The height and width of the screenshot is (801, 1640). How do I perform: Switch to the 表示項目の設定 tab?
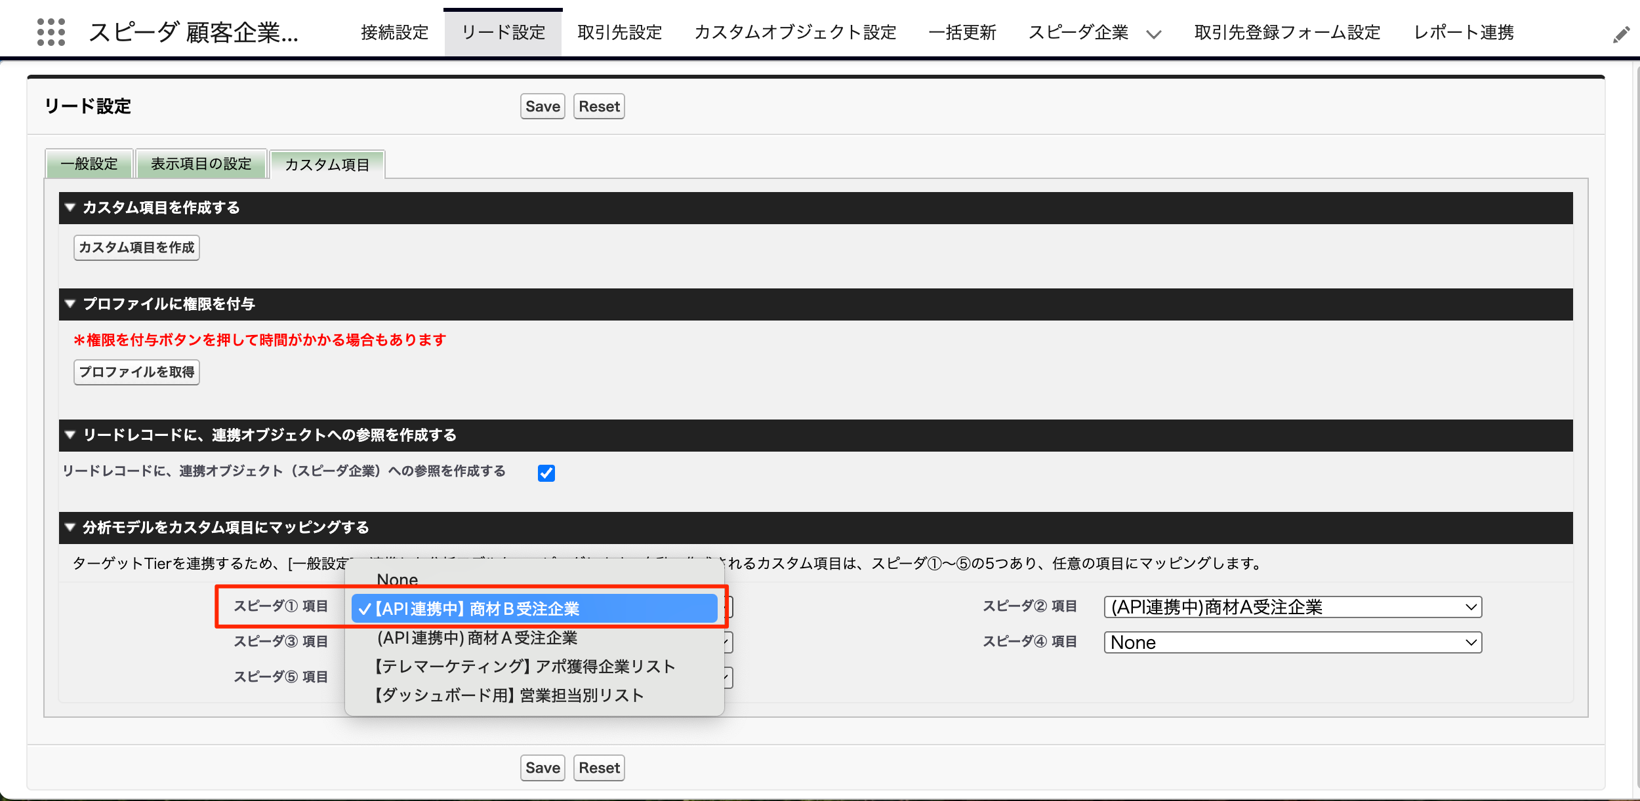click(x=201, y=164)
